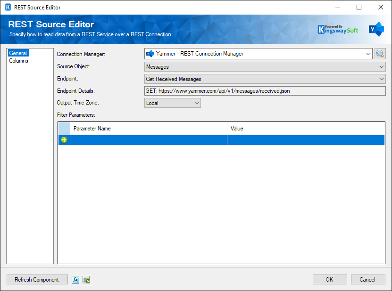Open the fx expressions icon
392x291 pixels.
pyautogui.click(x=75, y=280)
